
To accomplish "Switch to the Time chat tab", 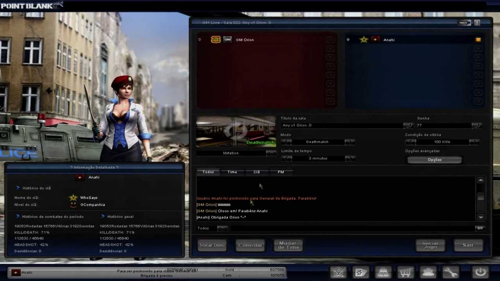I will pyautogui.click(x=232, y=172).
